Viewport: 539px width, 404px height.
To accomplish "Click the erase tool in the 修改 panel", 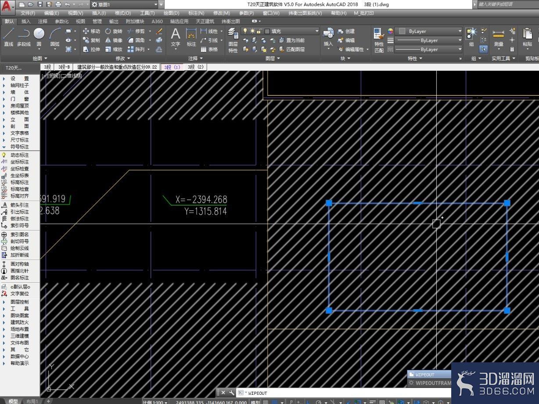I will pyautogui.click(x=159, y=31).
